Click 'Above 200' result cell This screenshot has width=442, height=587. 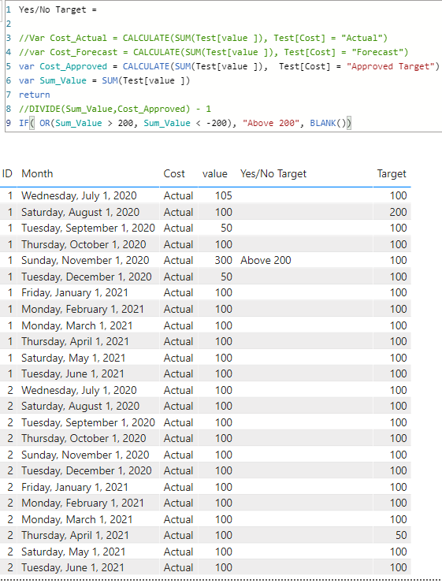266,260
